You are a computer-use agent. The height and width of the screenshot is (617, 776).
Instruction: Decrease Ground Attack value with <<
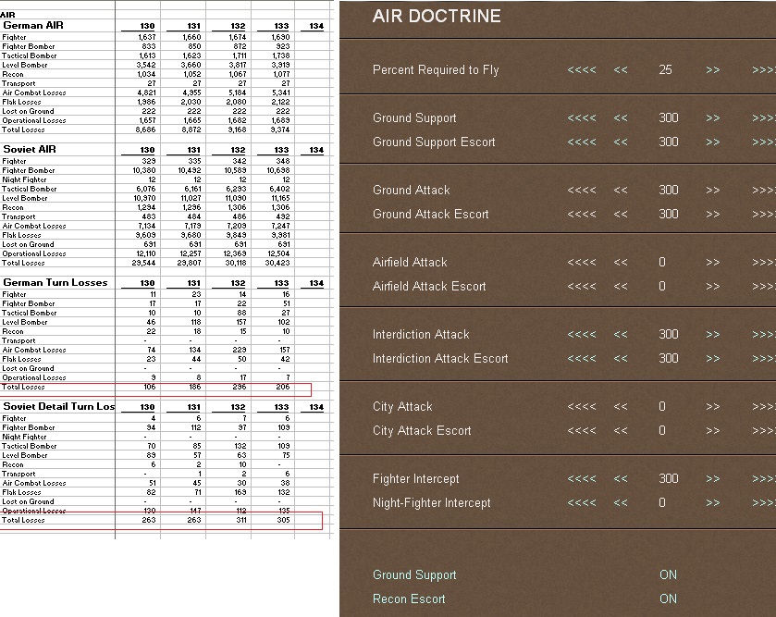(x=621, y=190)
